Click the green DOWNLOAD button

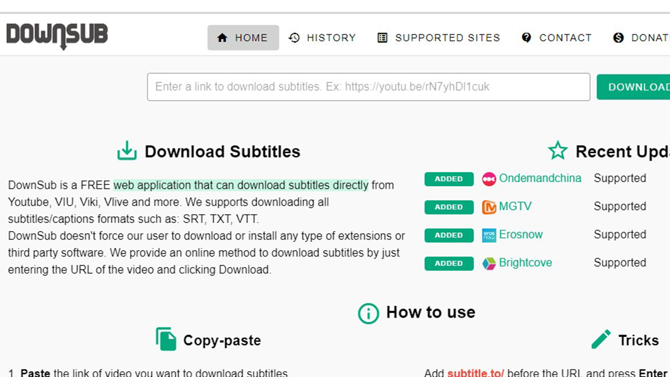coord(633,87)
